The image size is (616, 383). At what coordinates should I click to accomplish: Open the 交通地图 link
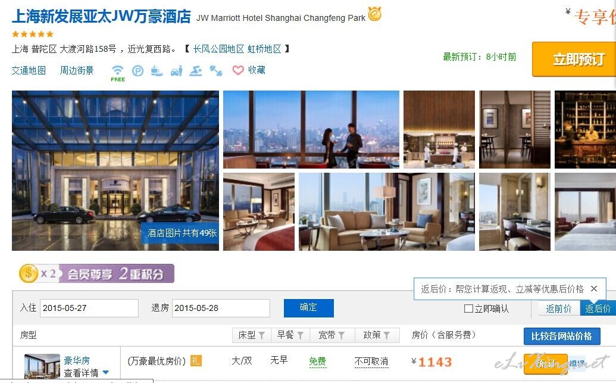click(x=29, y=70)
